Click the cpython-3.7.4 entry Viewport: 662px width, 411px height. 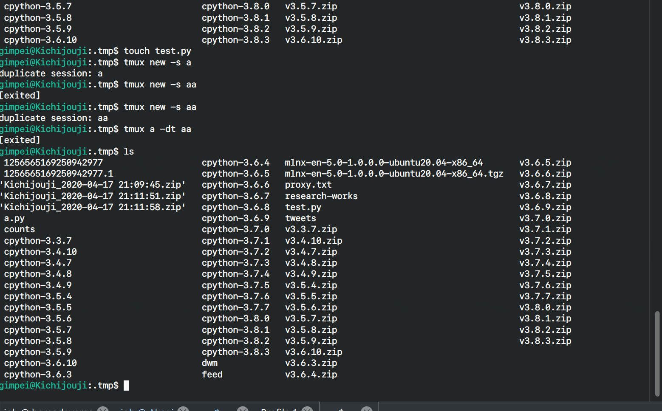coord(236,274)
